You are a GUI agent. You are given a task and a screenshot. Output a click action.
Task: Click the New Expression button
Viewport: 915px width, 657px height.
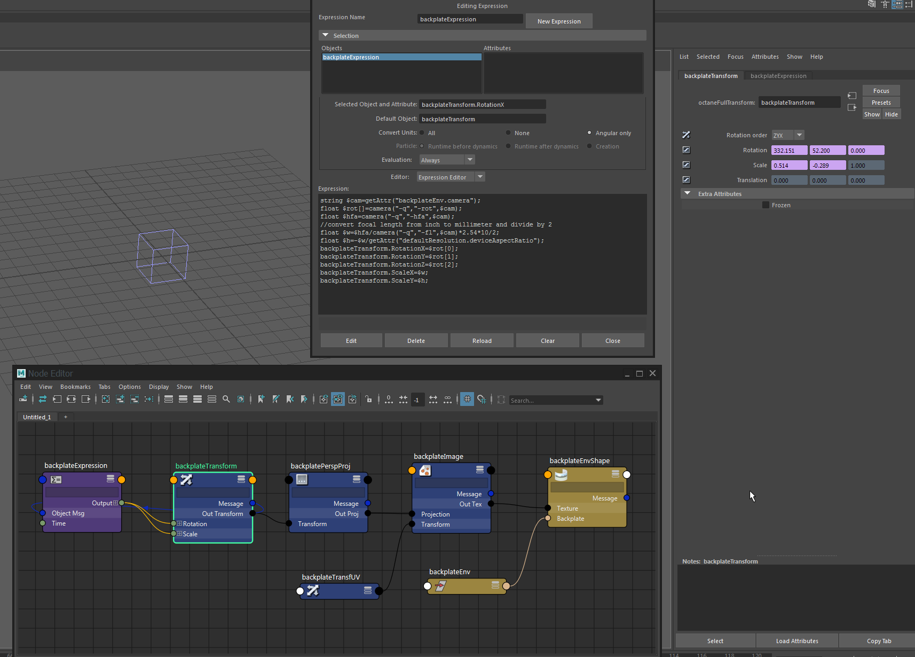[x=559, y=21]
